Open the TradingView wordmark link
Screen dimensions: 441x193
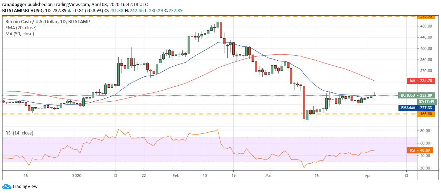[x=25, y=187]
